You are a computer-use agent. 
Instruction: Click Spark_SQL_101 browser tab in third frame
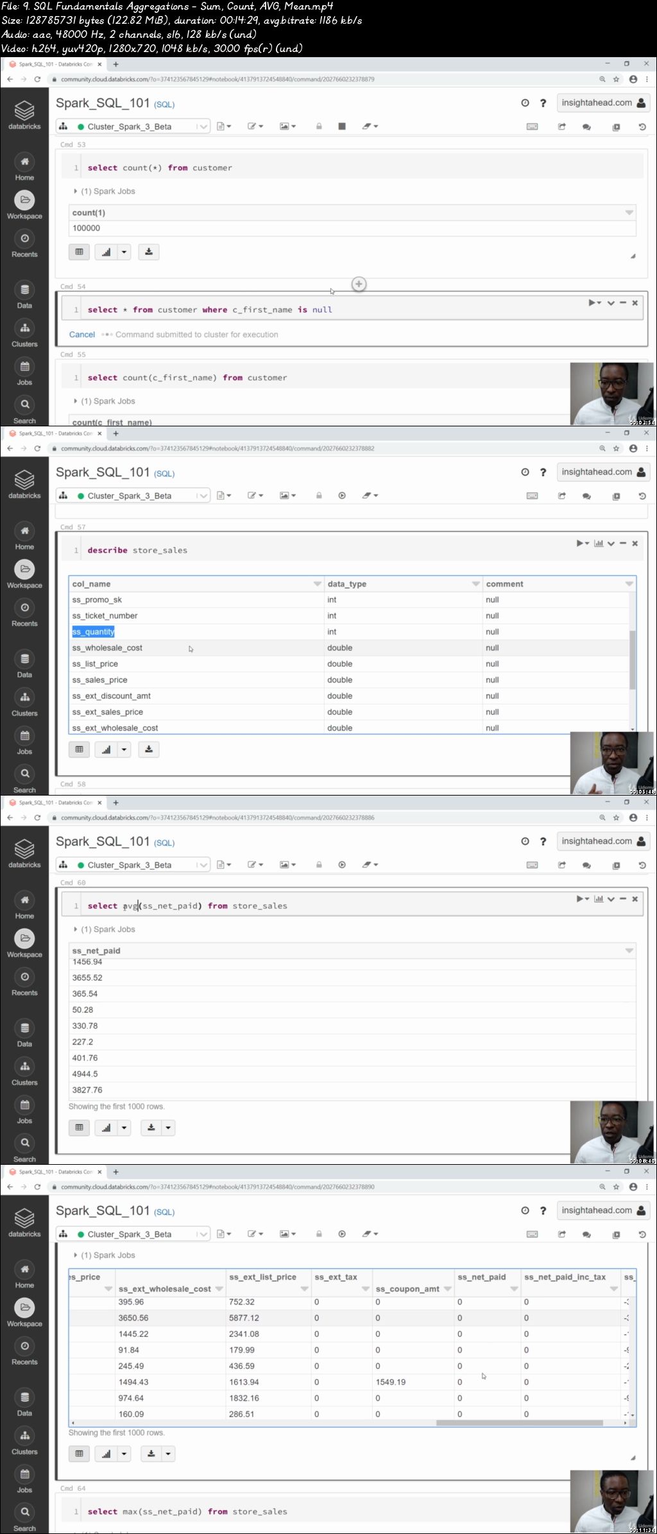(56, 803)
